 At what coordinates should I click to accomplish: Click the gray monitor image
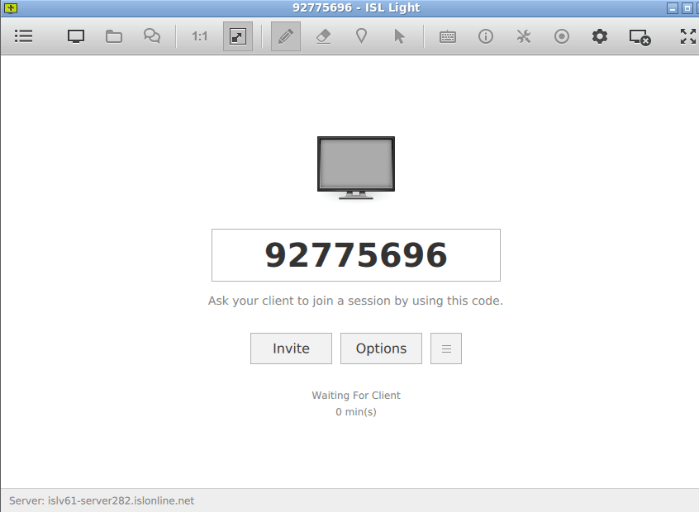pos(356,168)
